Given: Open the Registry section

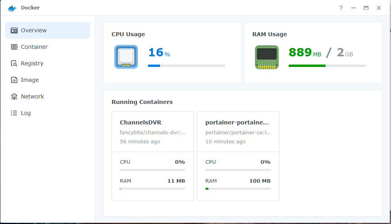Looking at the screenshot, I should (x=32, y=63).
